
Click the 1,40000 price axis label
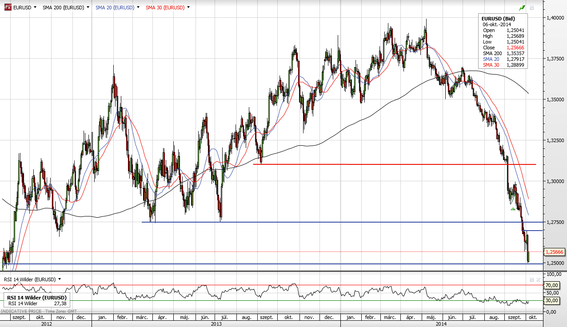point(555,18)
